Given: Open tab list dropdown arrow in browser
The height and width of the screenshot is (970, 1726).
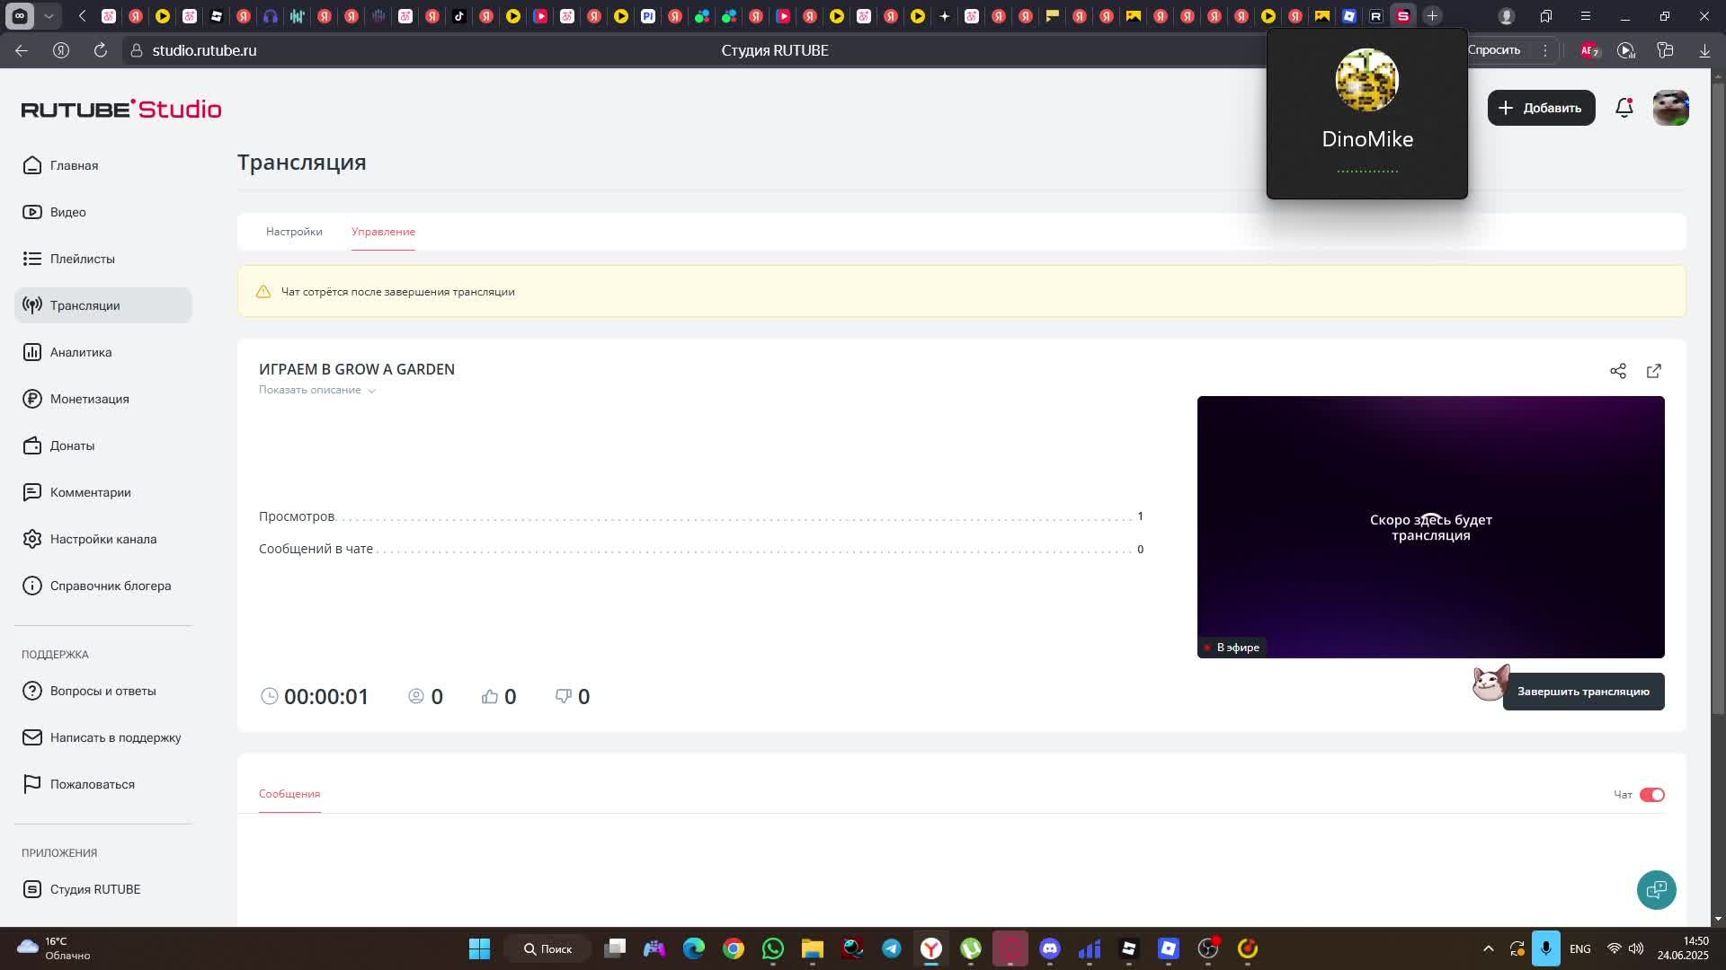Looking at the screenshot, I should (x=49, y=16).
